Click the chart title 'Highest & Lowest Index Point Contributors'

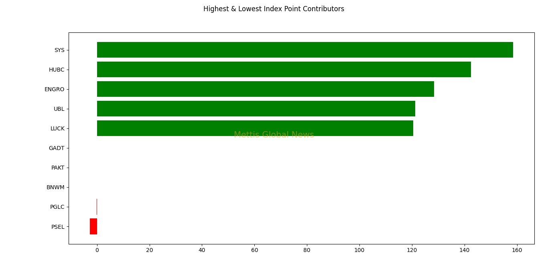[274, 9]
